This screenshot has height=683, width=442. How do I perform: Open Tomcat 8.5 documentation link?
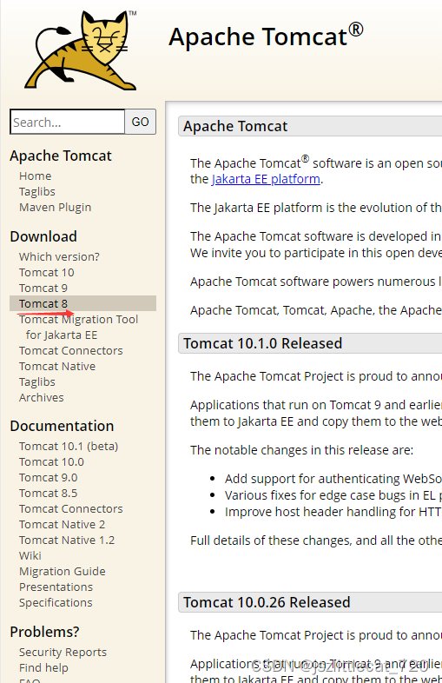pyautogui.click(x=49, y=493)
